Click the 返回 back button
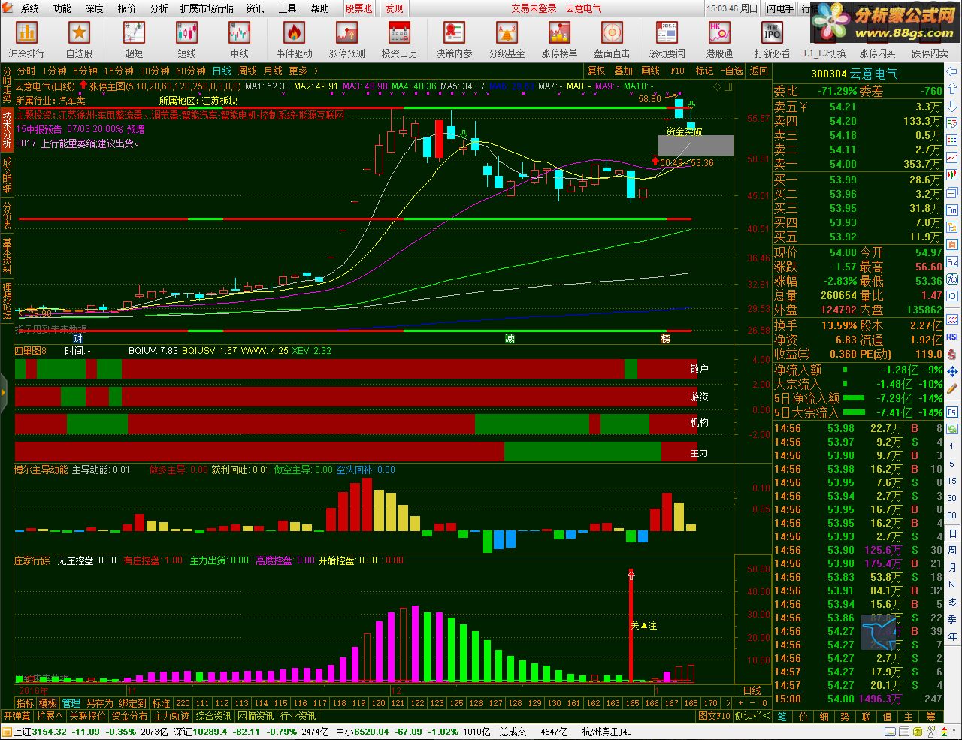Viewport: 962px width, 740px height. [x=759, y=71]
